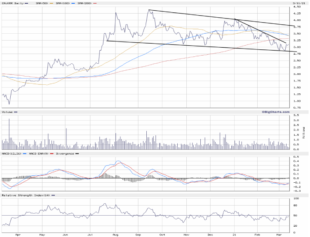
Task: Click the Volume panel label
Action: [7, 112]
